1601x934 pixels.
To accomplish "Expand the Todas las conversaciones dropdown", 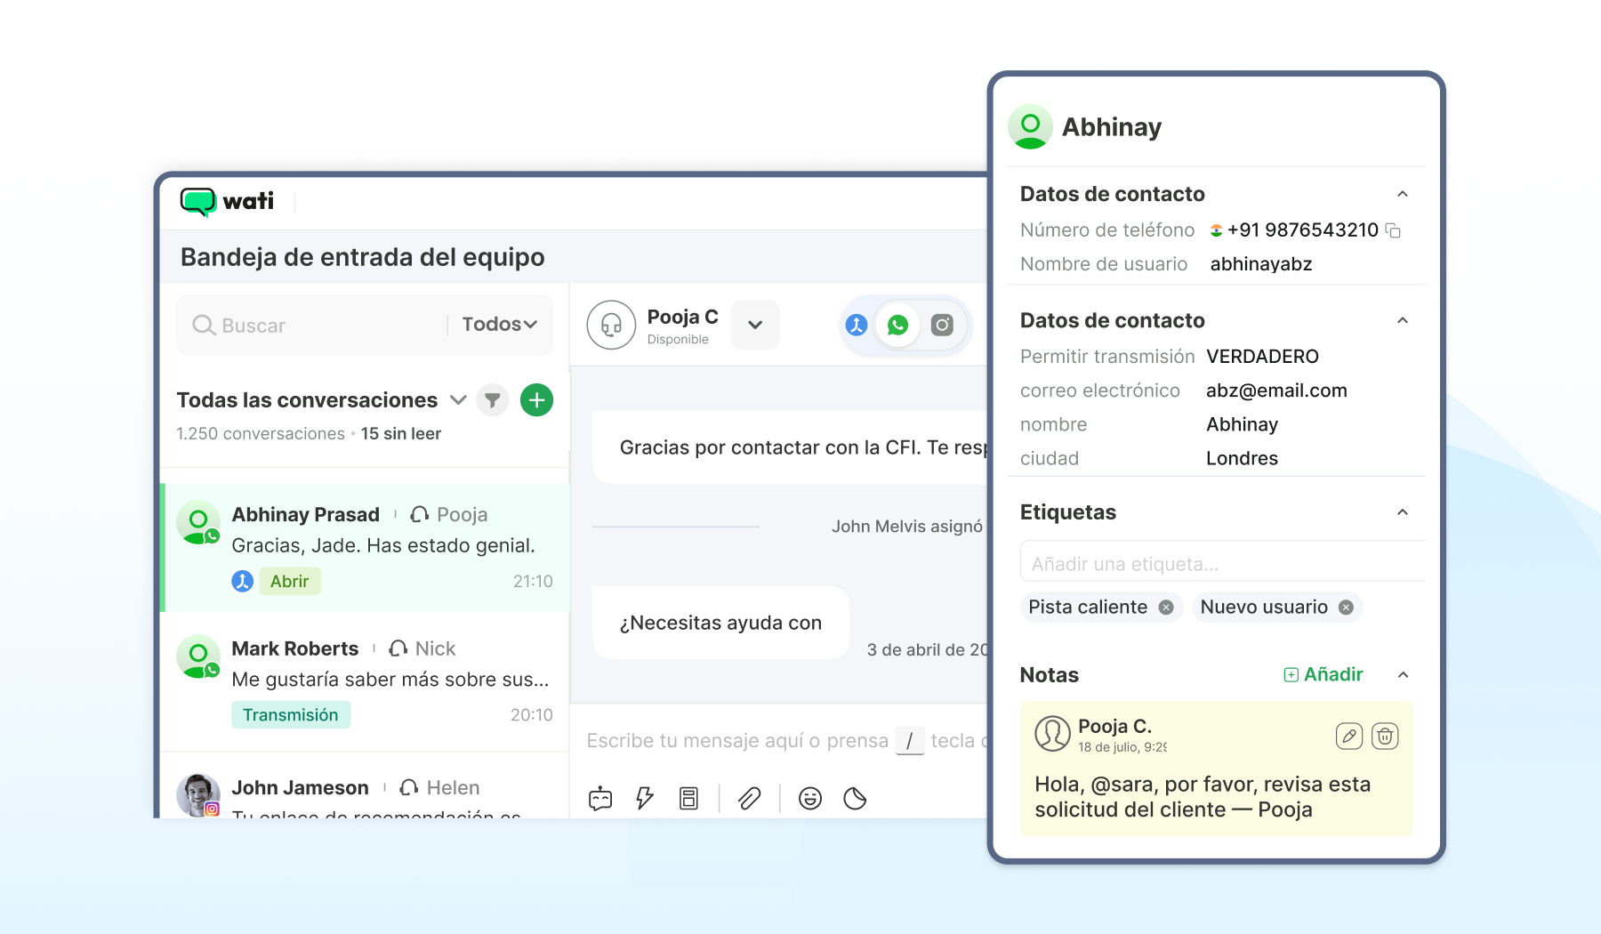I will pyautogui.click(x=458, y=400).
